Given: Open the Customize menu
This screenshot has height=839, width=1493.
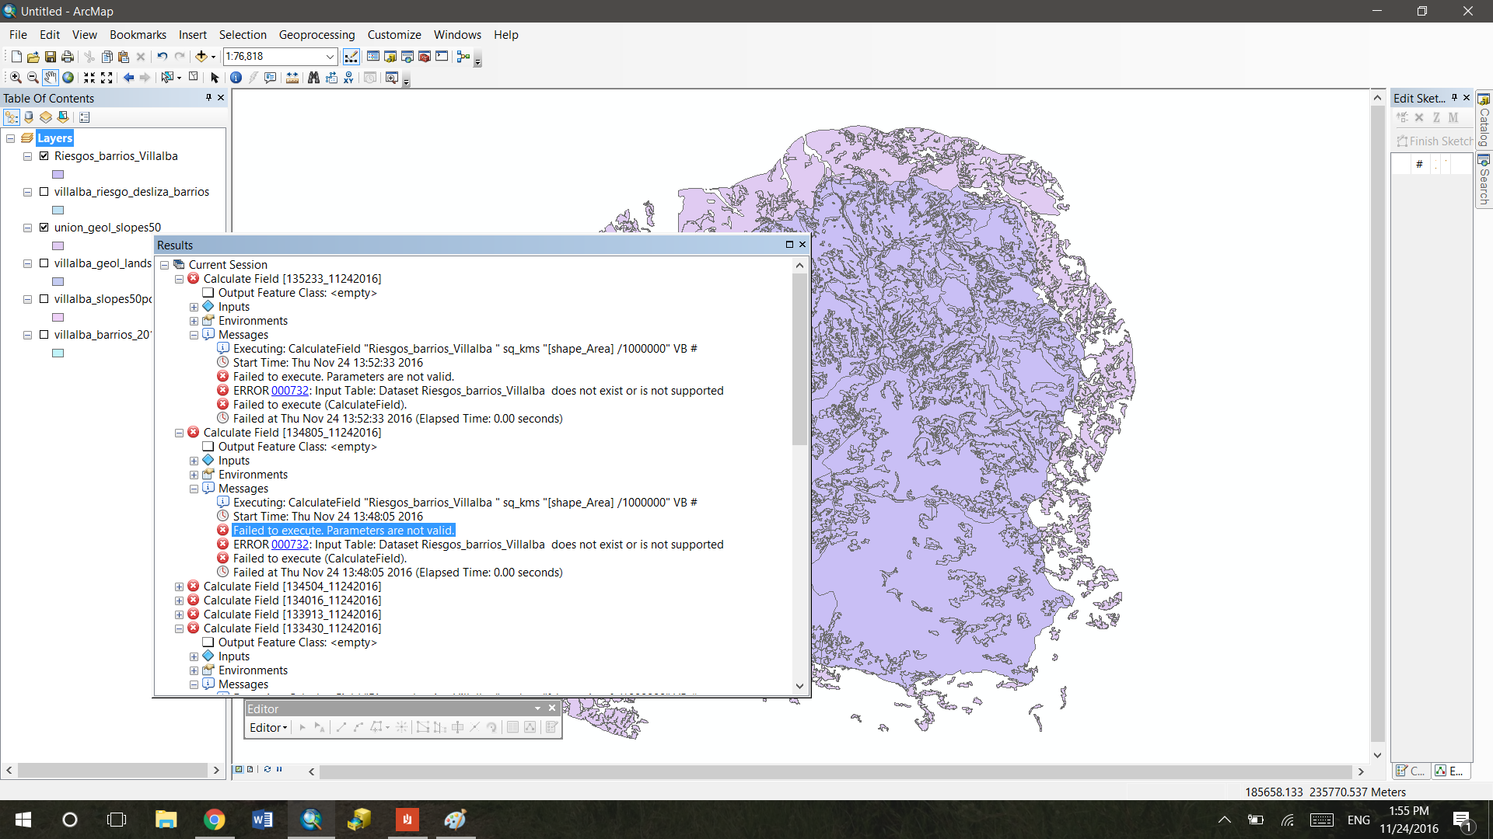Looking at the screenshot, I should tap(394, 35).
